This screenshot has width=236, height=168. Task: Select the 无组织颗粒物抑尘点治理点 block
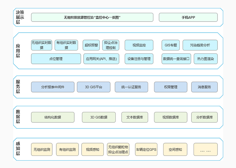(x=118, y=150)
